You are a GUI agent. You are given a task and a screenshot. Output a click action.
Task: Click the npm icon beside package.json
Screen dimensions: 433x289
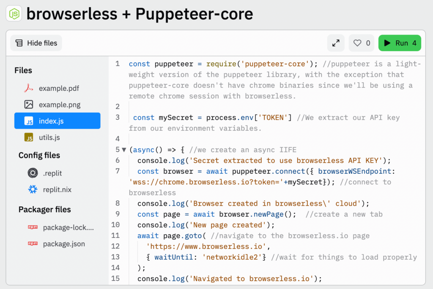point(33,243)
